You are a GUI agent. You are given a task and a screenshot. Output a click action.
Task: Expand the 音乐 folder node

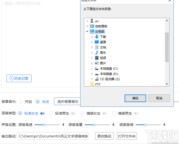click(x=92, y=53)
